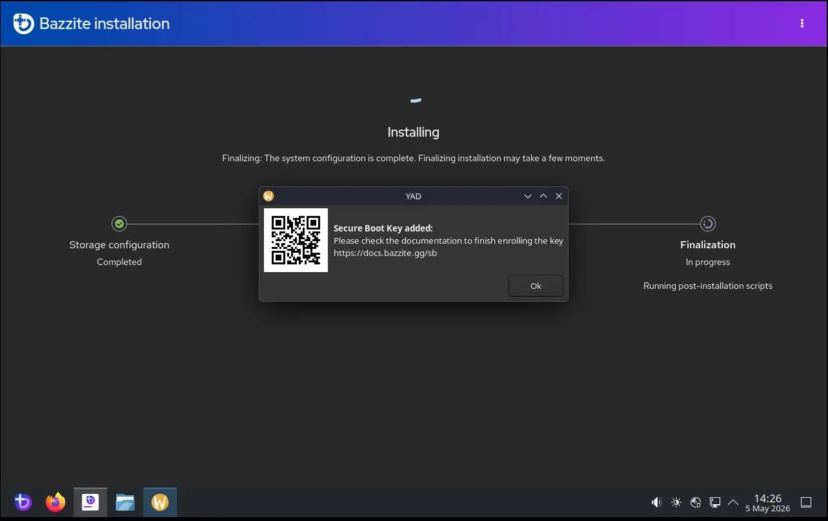Click the Bazzite logo in installer header
Screen dimensions: 828x521
[x=23, y=24]
